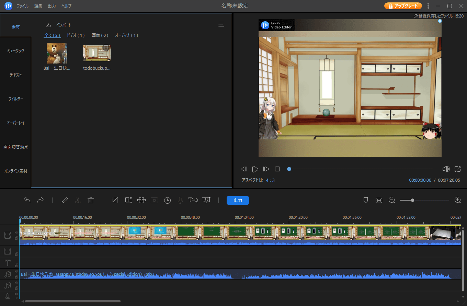Click the blue 出力 export button
467x306 pixels.
pos(238,200)
